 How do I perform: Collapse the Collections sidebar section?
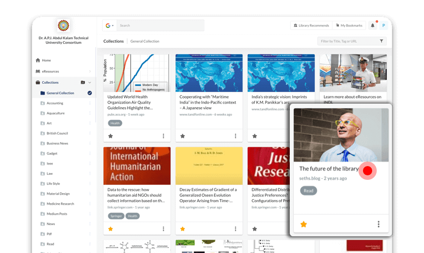coord(90,82)
